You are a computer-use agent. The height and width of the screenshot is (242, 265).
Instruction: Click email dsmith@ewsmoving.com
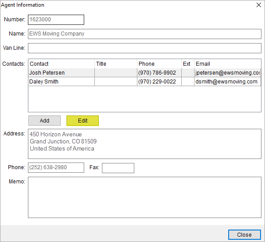[226, 82]
